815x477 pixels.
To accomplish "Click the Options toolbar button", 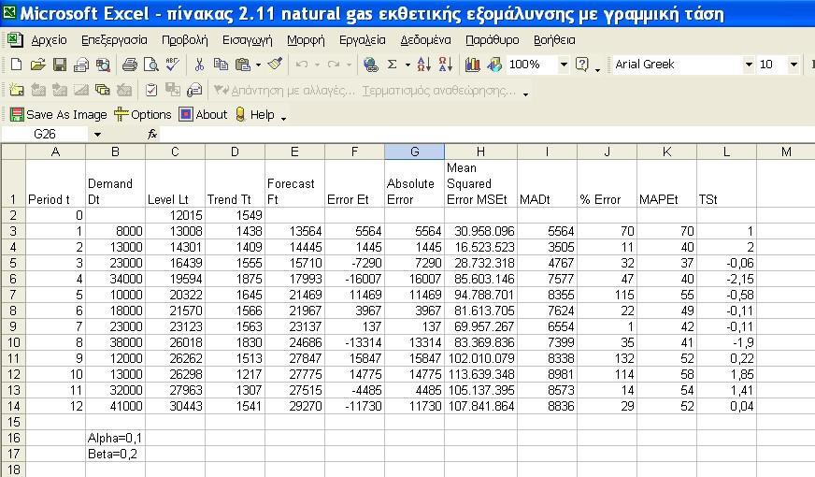I will click(143, 114).
